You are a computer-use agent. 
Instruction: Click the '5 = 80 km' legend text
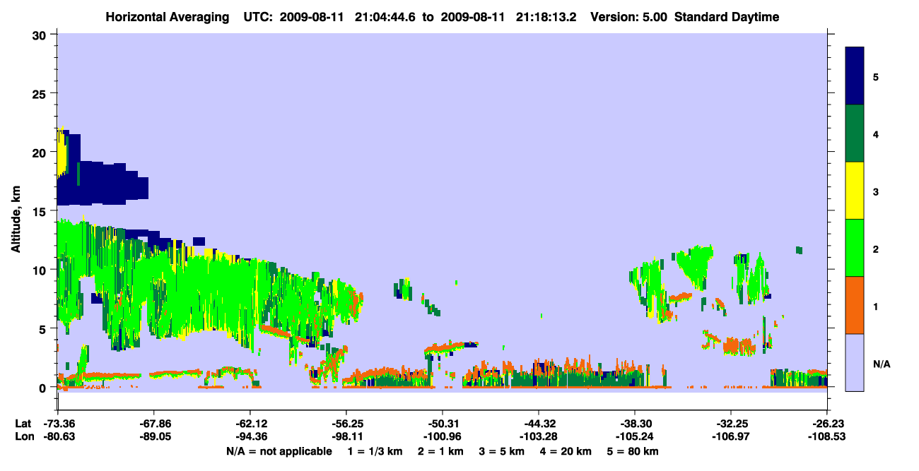tap(633, 451)
